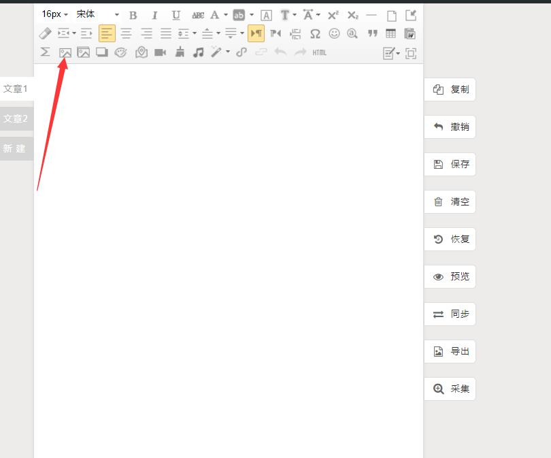
Task: Insert a video
Action: [161, 52]
